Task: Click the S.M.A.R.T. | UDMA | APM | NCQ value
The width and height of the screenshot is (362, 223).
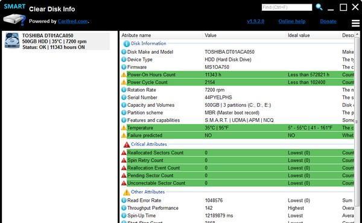Action: coord(239,120)
